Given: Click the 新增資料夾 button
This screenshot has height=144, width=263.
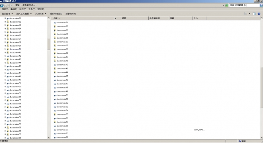Looking at the screenshot, I should coord(70,14).
